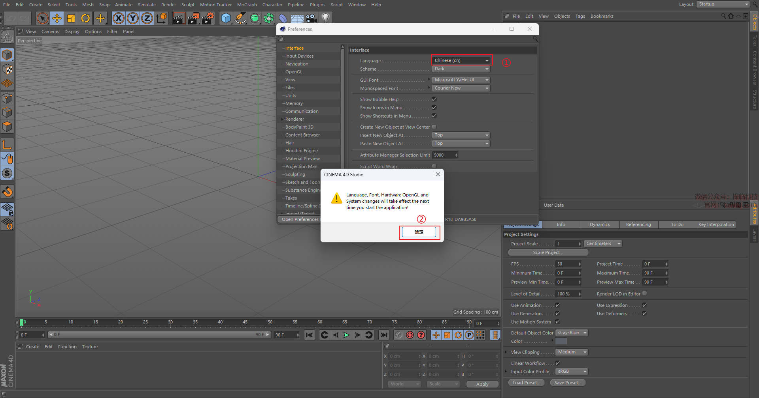
Task: Open the Scheme dropdown set to Dark
Action: pos(461,69)
